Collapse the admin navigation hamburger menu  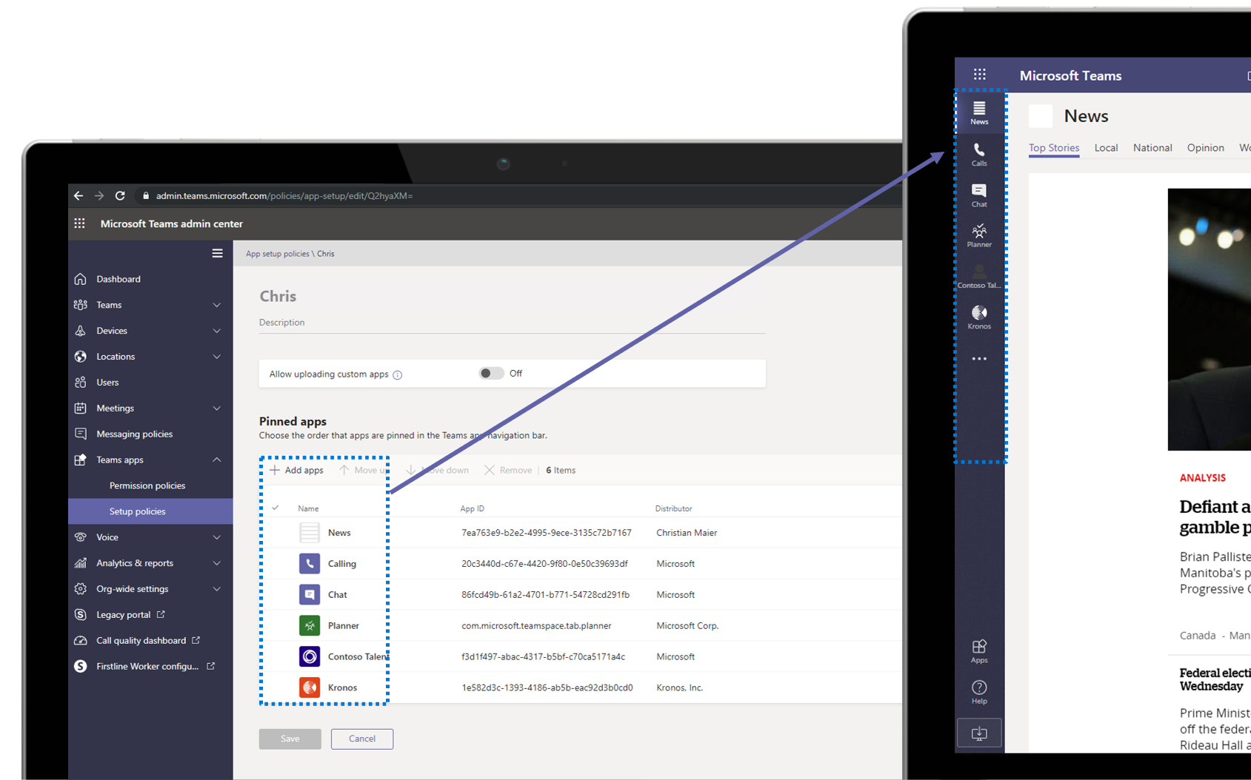(217, 253)
